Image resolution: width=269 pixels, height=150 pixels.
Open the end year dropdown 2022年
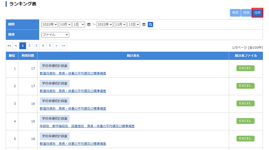tap(105, 24)
